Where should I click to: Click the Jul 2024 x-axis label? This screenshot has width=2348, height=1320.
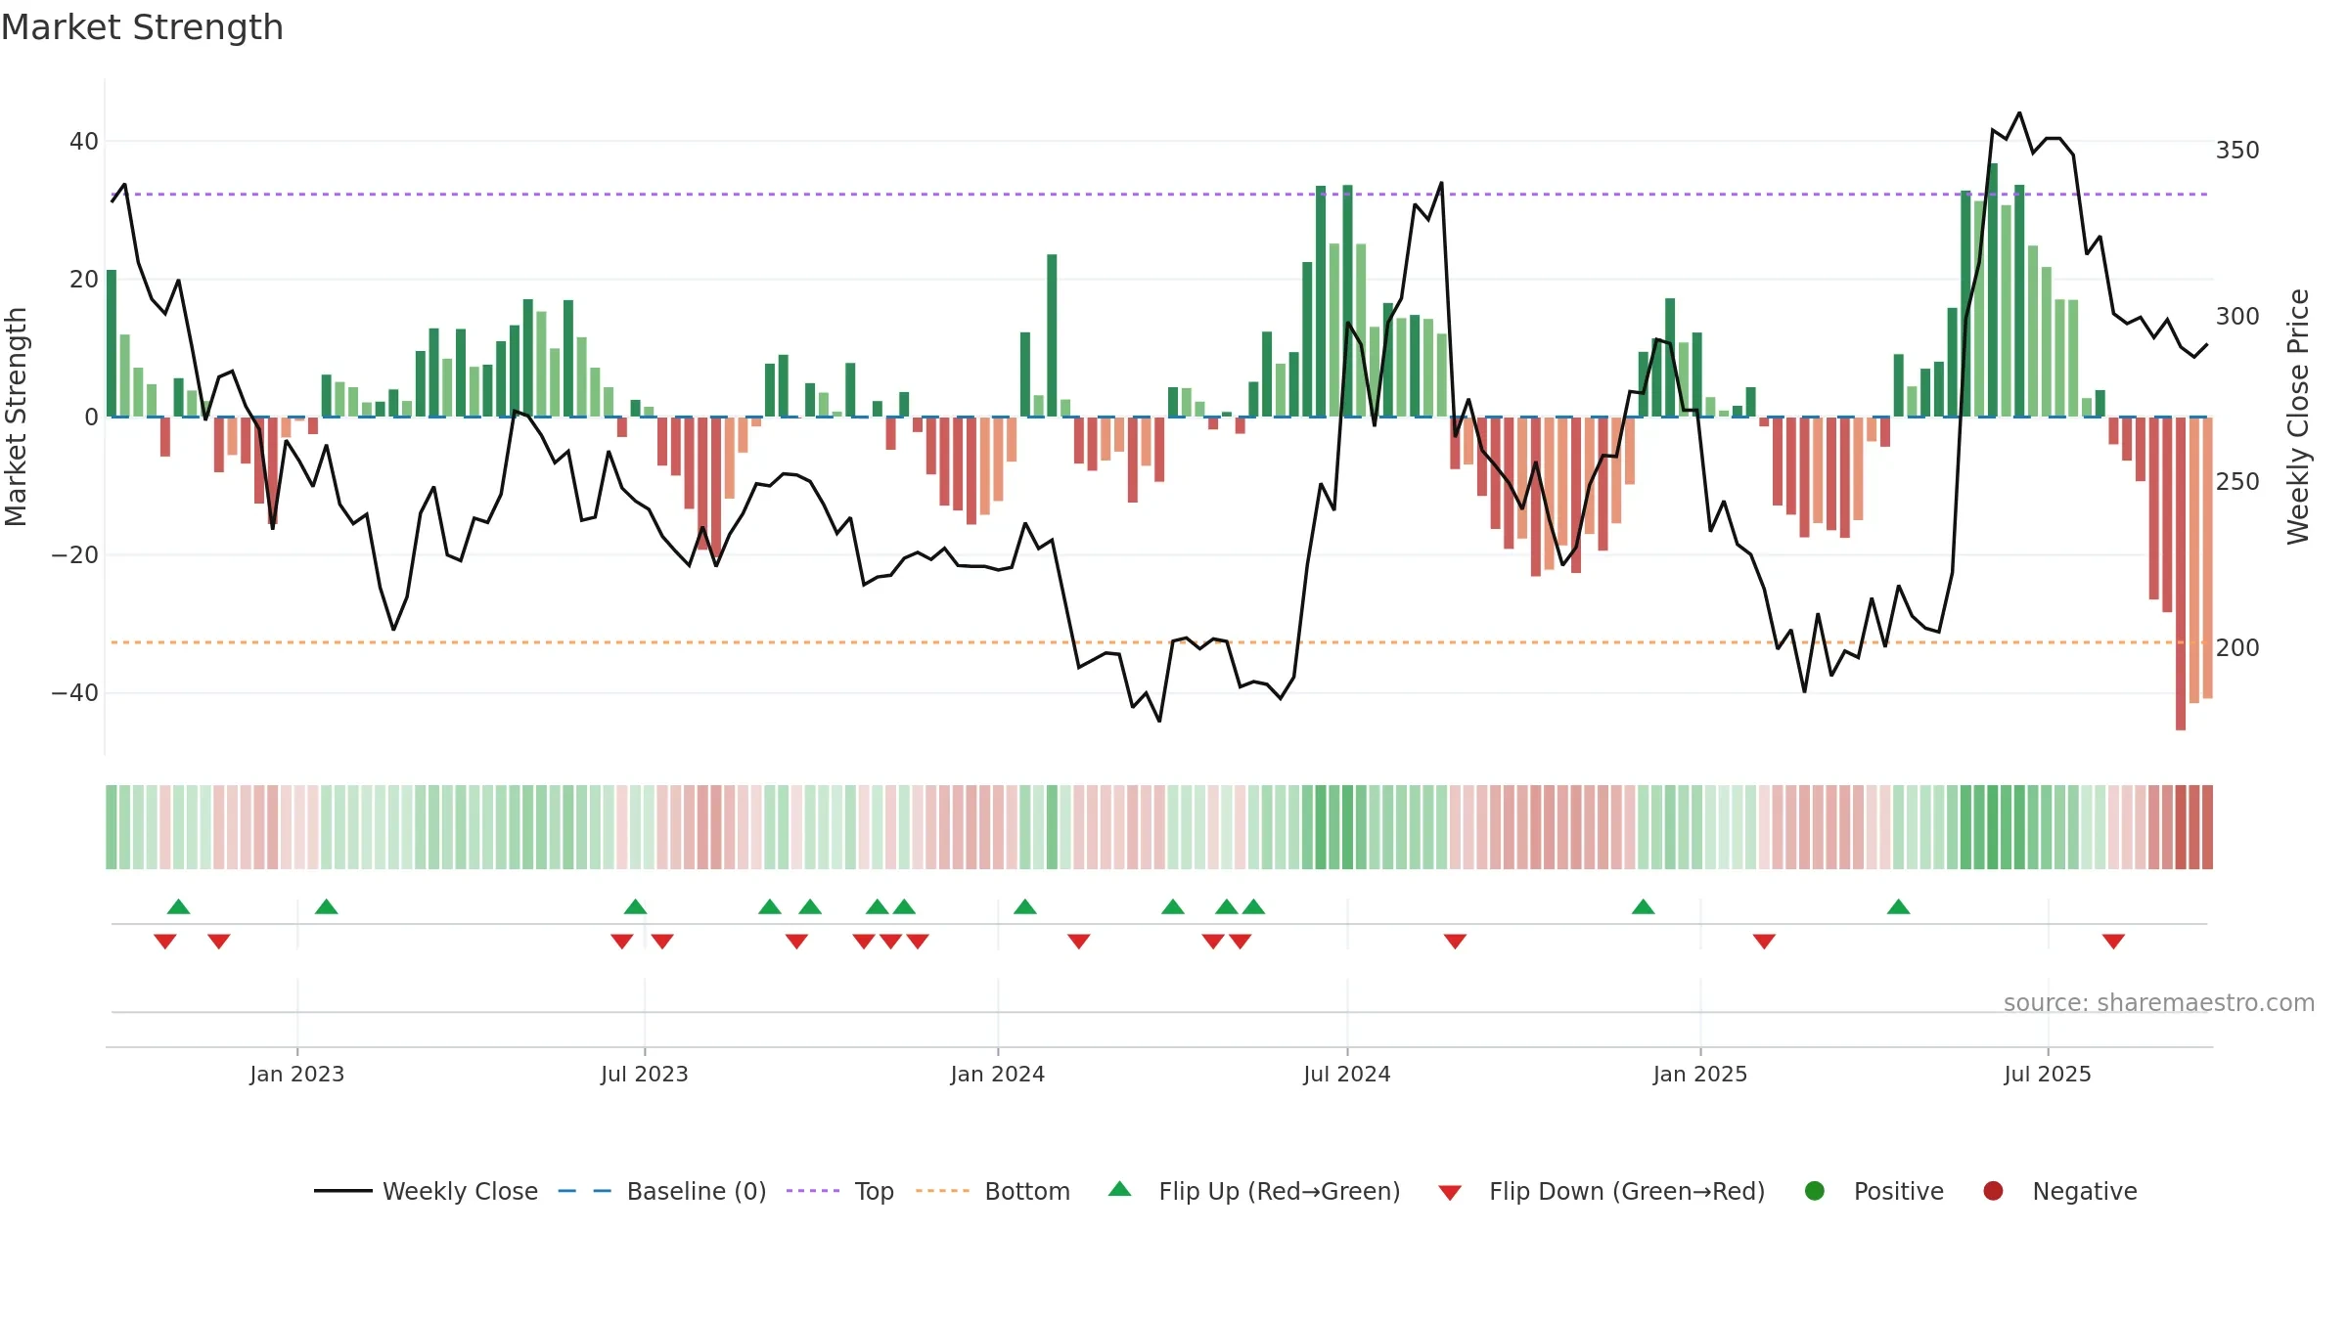tap(1347, 1075)
